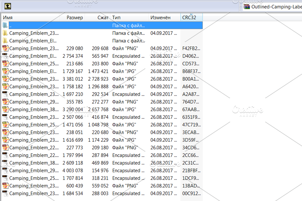Screen dimensions: 302x201
Task: Click the size value 1 797 994
Action: tap(73, 155)
